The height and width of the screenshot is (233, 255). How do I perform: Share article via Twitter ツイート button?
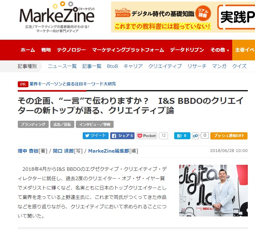pyautogui.click(x=96, y=136)
